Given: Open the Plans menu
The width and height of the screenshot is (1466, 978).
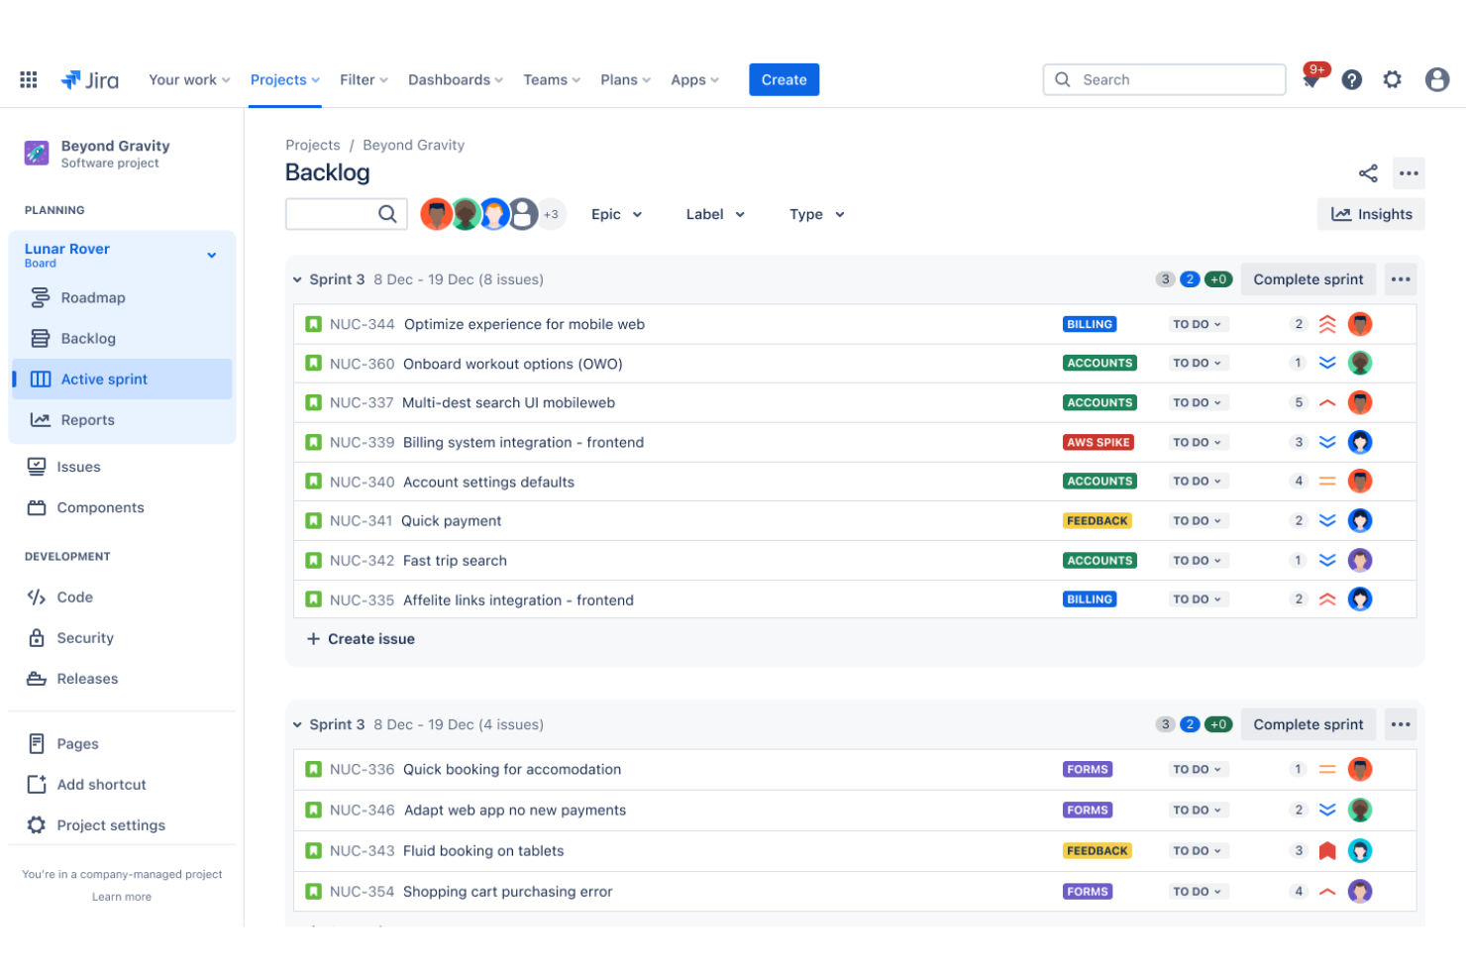Looking at the screenshot, I should click(x=625, y=80).
